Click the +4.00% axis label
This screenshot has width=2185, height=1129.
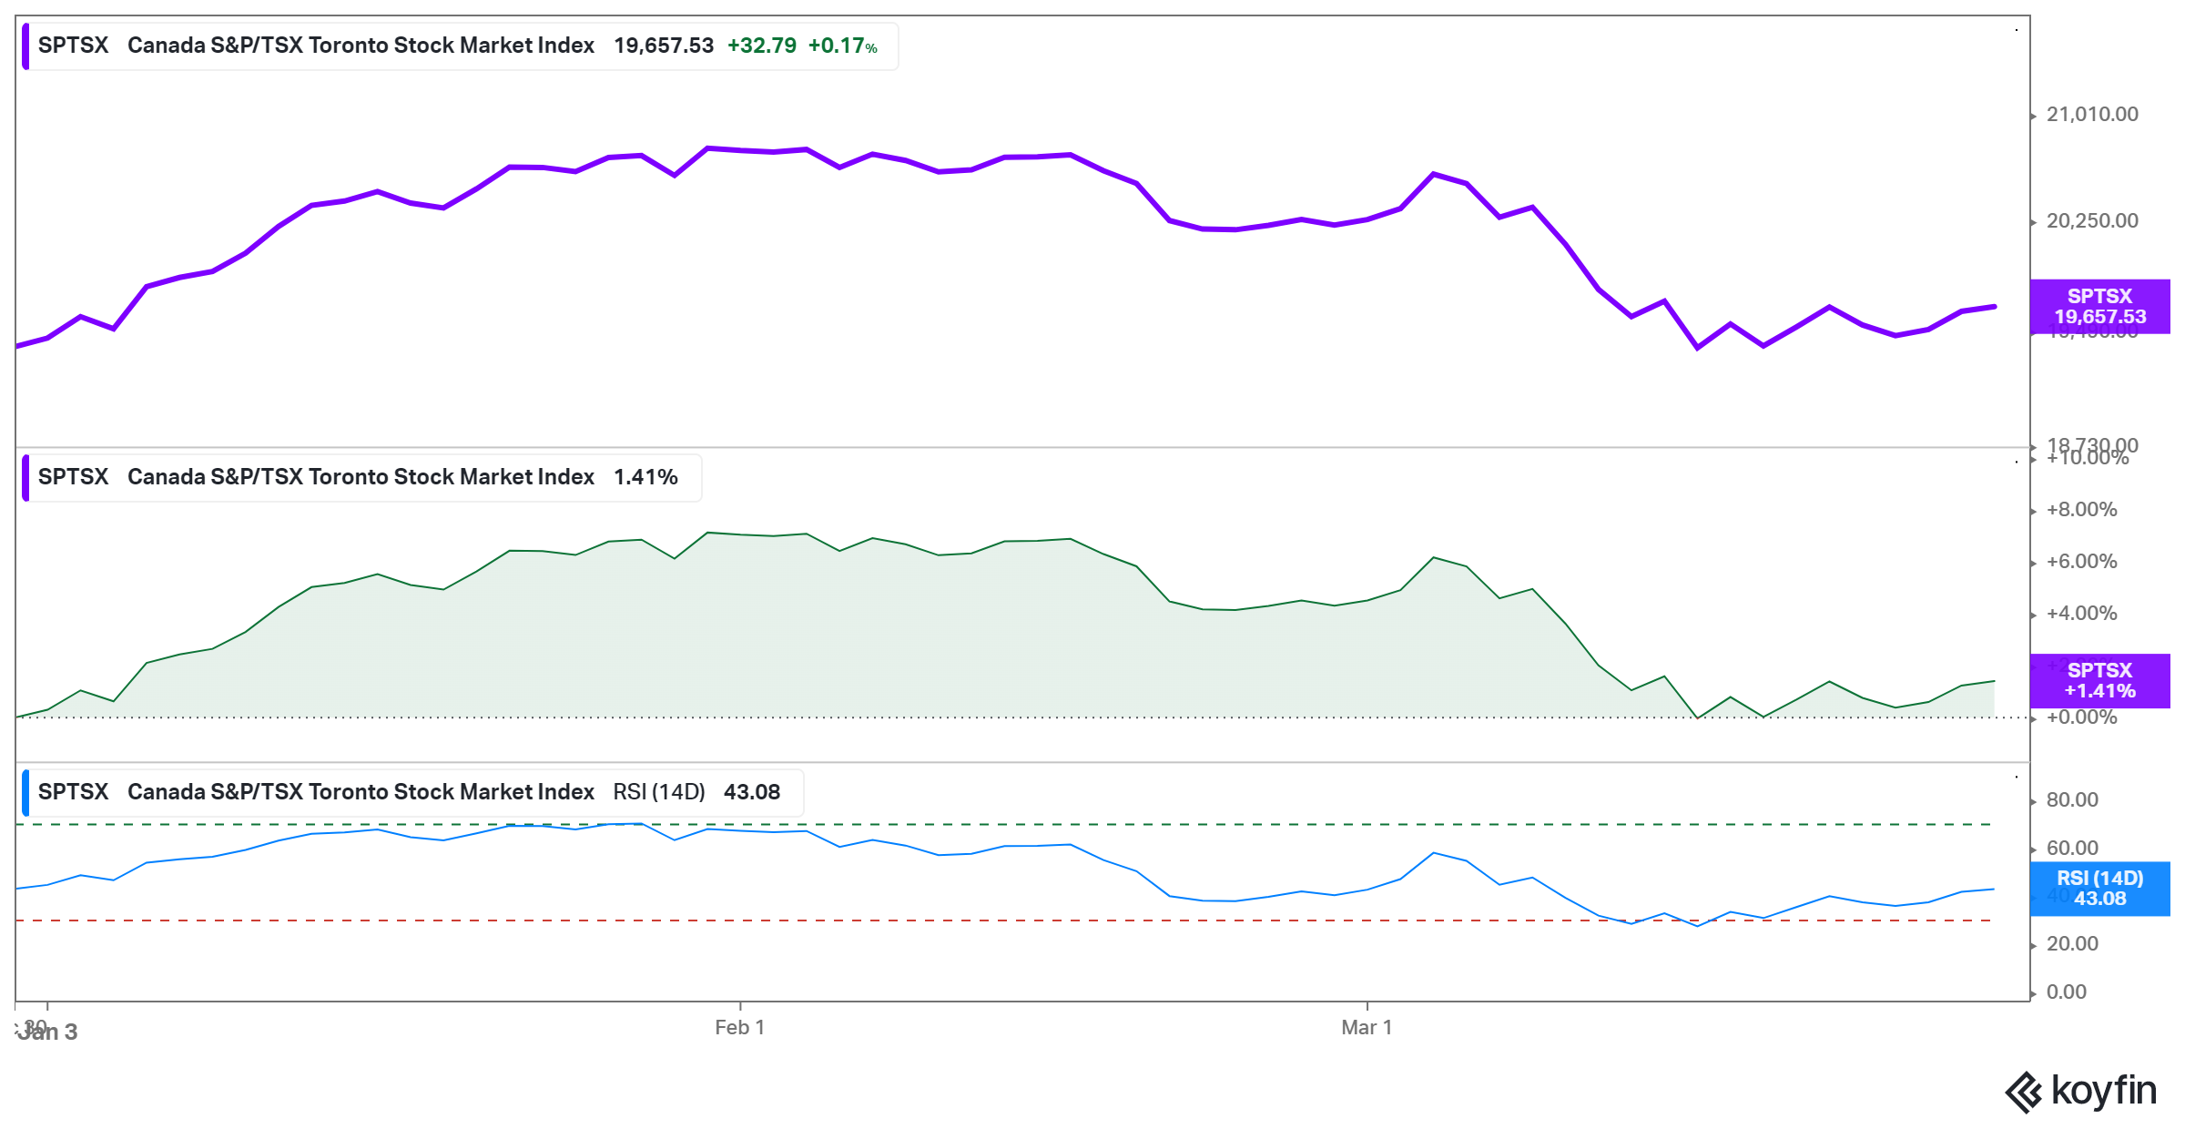(2082, 614)
